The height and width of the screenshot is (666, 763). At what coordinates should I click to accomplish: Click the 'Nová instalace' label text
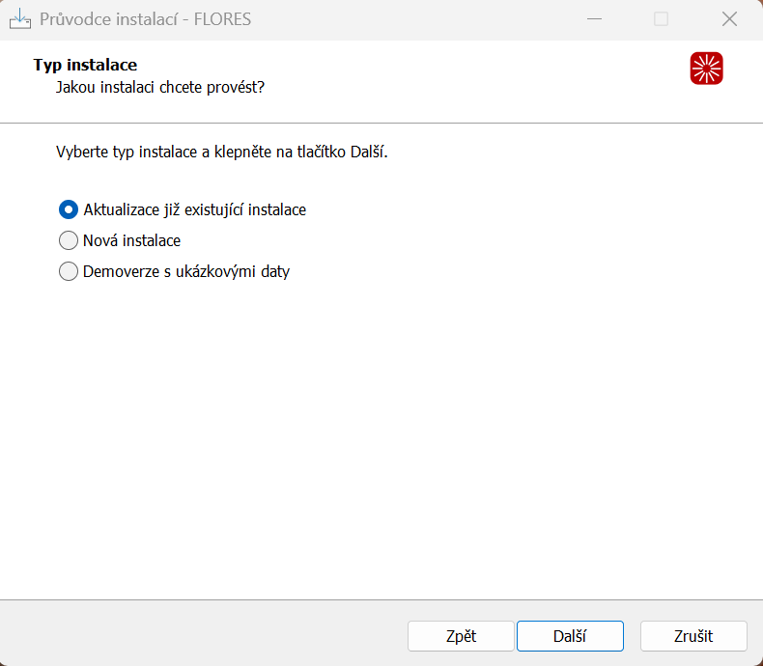pyautogui.click(x=132, y=240)
